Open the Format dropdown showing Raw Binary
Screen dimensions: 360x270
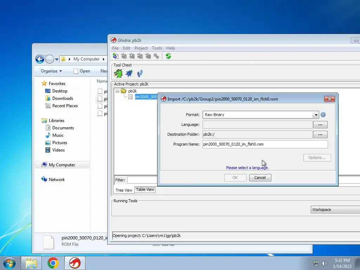pyautogui.click(x=316, y=115)
